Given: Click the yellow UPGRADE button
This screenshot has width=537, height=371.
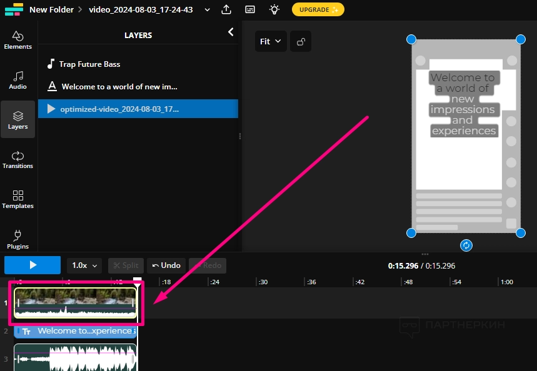Looking at the screenshot, I should click(x=318, y=9).
